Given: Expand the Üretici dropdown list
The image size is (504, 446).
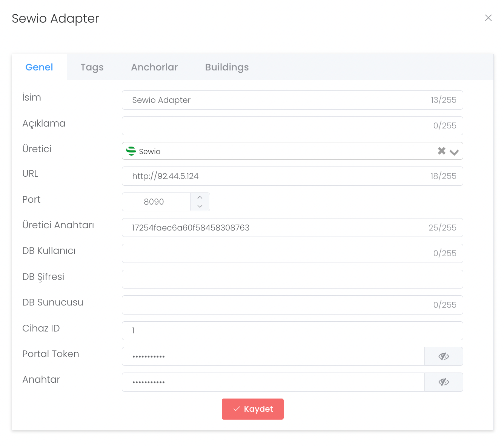Looking at the screenshot, I should [x=454, y=152].
